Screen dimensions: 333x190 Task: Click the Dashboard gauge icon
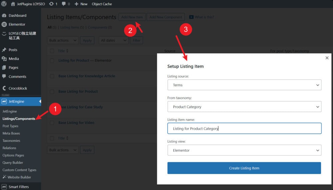4,15
